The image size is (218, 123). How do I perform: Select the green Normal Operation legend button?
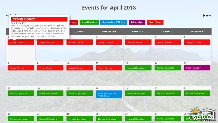coord(89,22)
